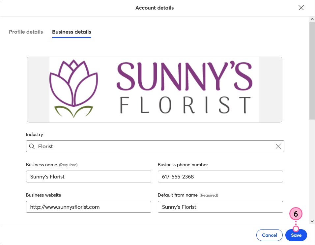Click the Cancel button
The width and height of the screenshot is (315, 245).
(270, 235)
